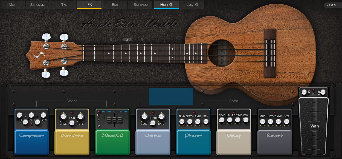The width and height of the screenshot is (342, 159).
Task: Click the blue FX display screen
Action: click(171, 96)
